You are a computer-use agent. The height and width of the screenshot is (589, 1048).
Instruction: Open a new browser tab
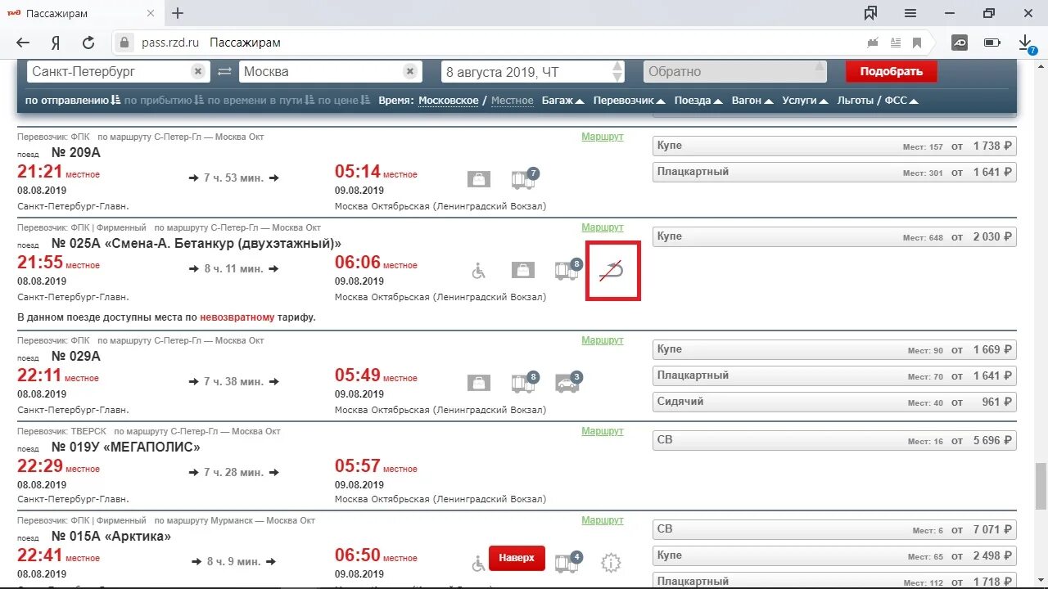(178, 13)
